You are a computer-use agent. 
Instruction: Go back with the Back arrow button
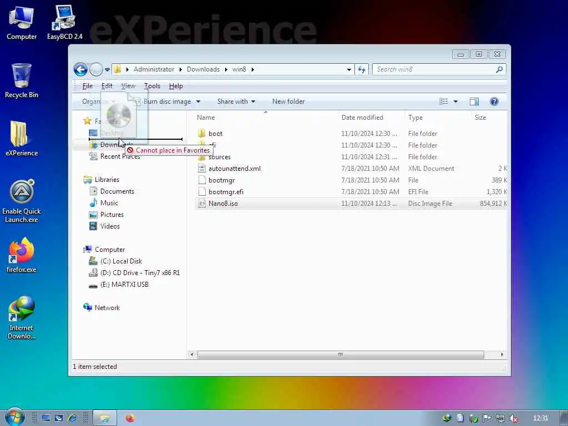[x=80, y=69]
